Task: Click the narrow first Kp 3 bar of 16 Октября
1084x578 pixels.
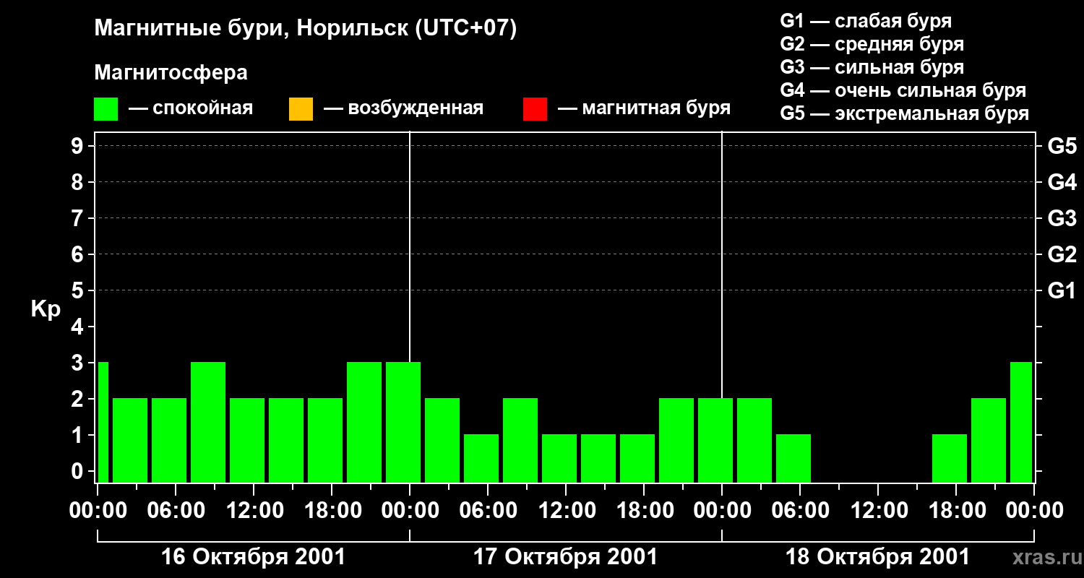Action: click(103, 422)
